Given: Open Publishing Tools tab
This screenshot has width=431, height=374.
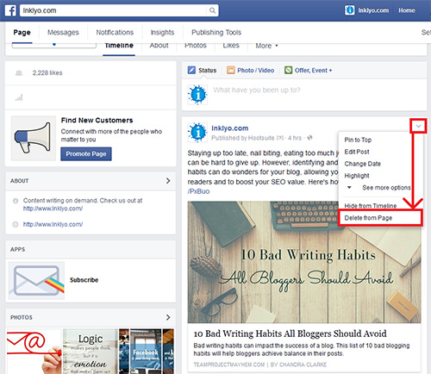Looking at the screenshot, I should point(216,33).
